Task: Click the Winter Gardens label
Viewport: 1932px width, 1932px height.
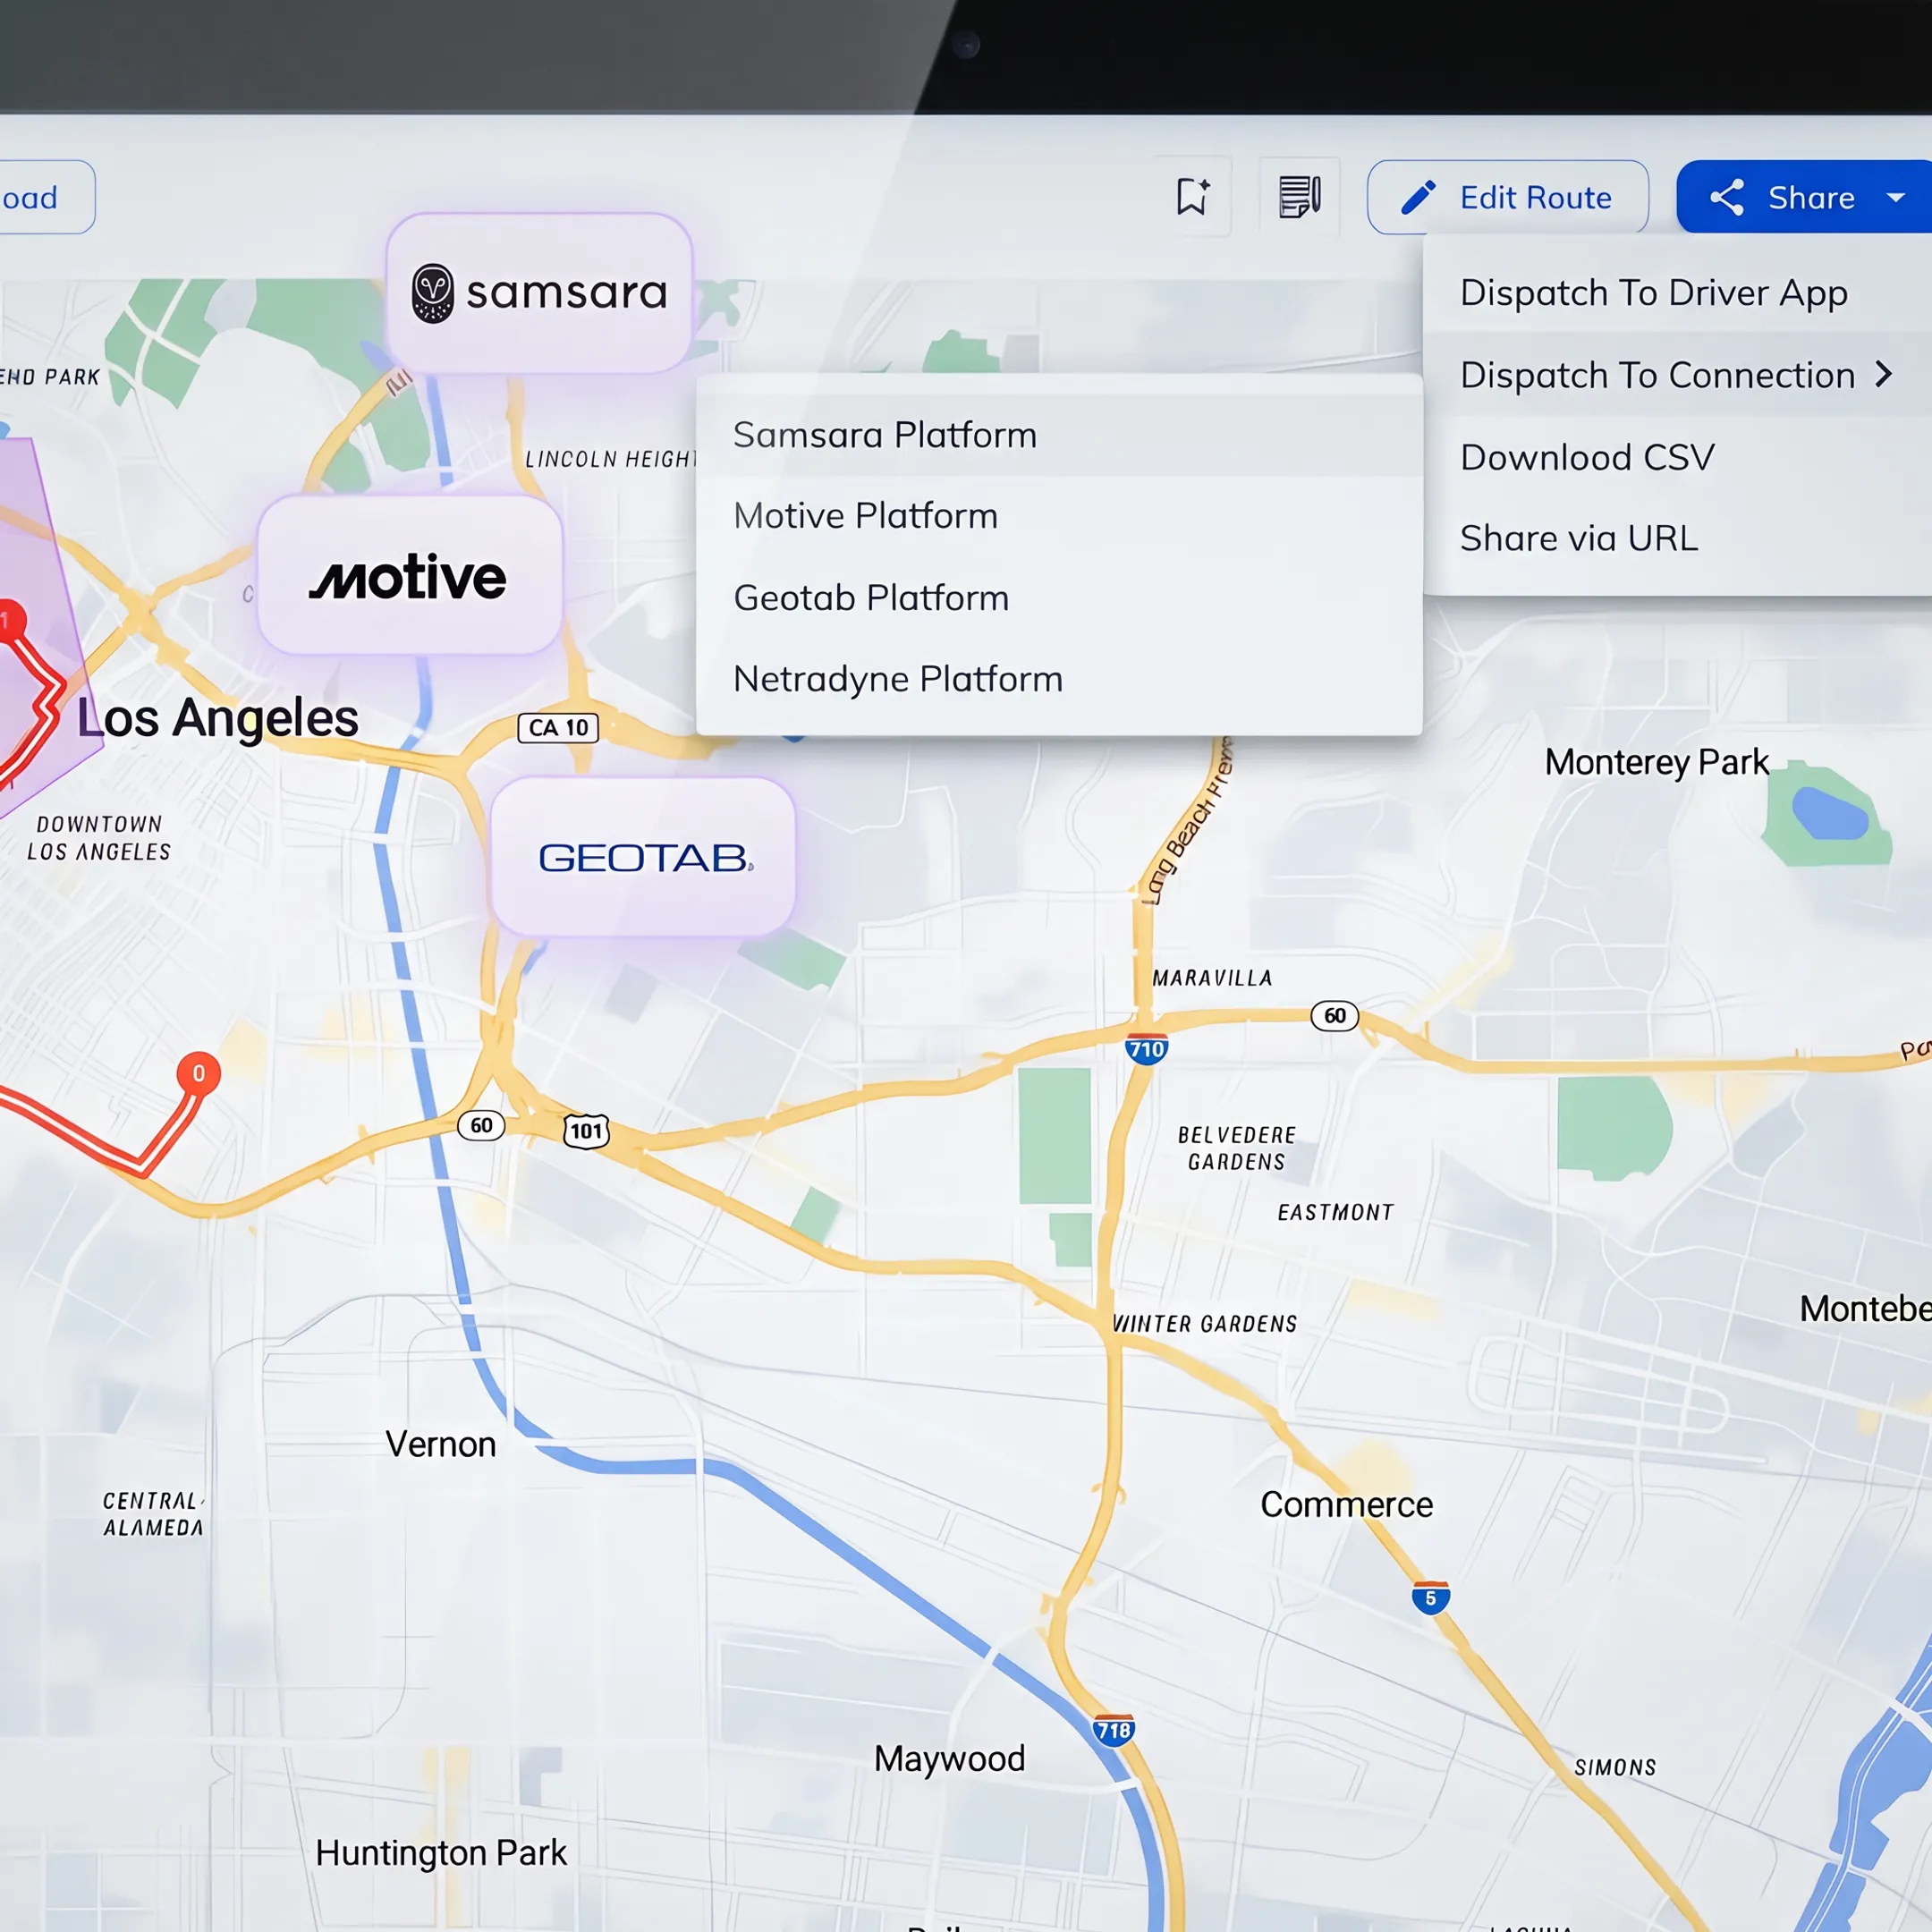Action: [x=1205, y=1324]
